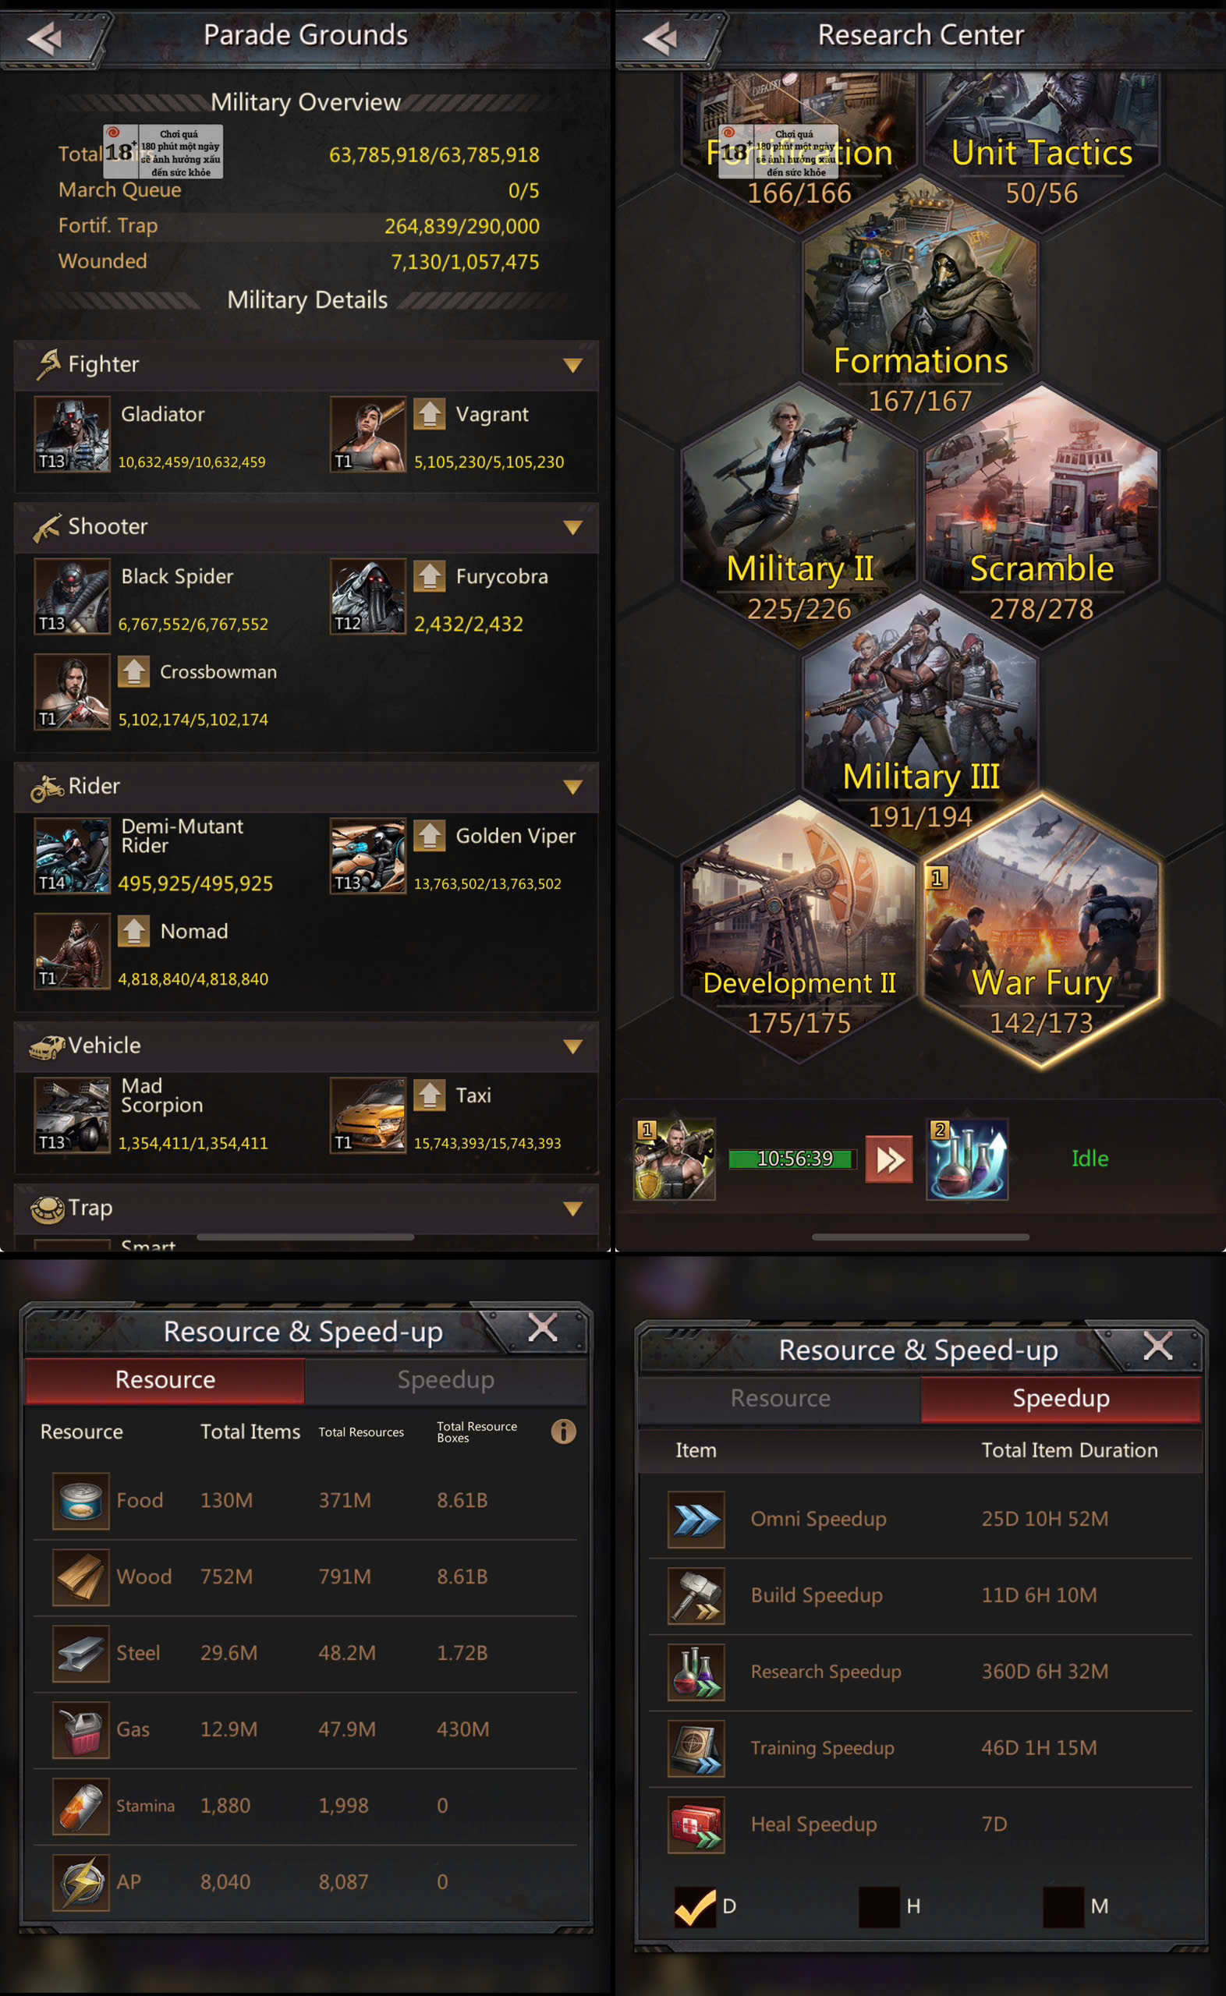The width and height of the screenshot is (1226, 1996).
Task: Uncheck the D duration checkbox
Action: (x=695, y=1906)
